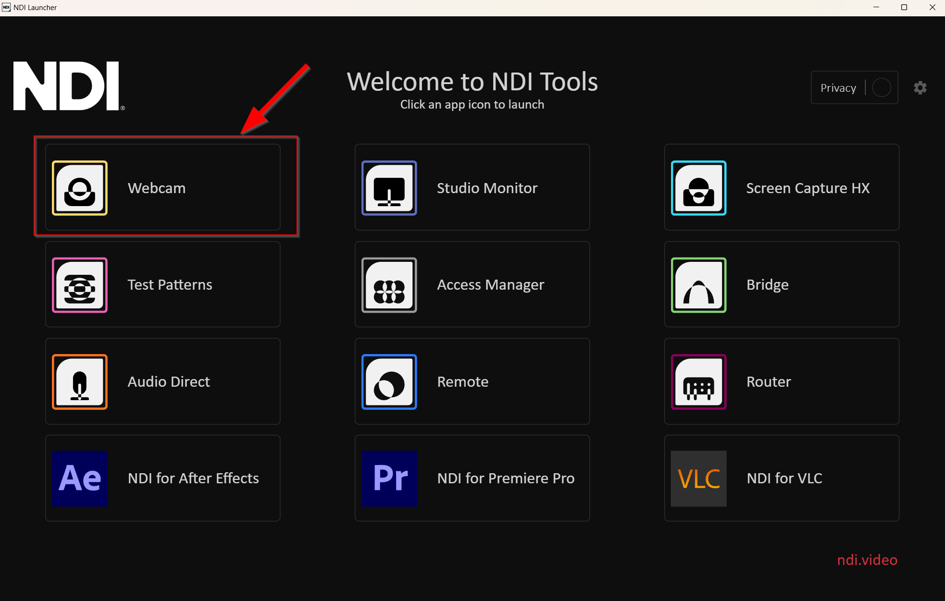945x601 pixels.
Task: Click the NDI for After Effects label
Action: (193, 478)
